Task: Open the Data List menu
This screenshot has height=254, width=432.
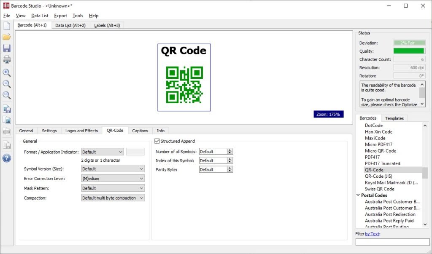Action: point(40,16)
